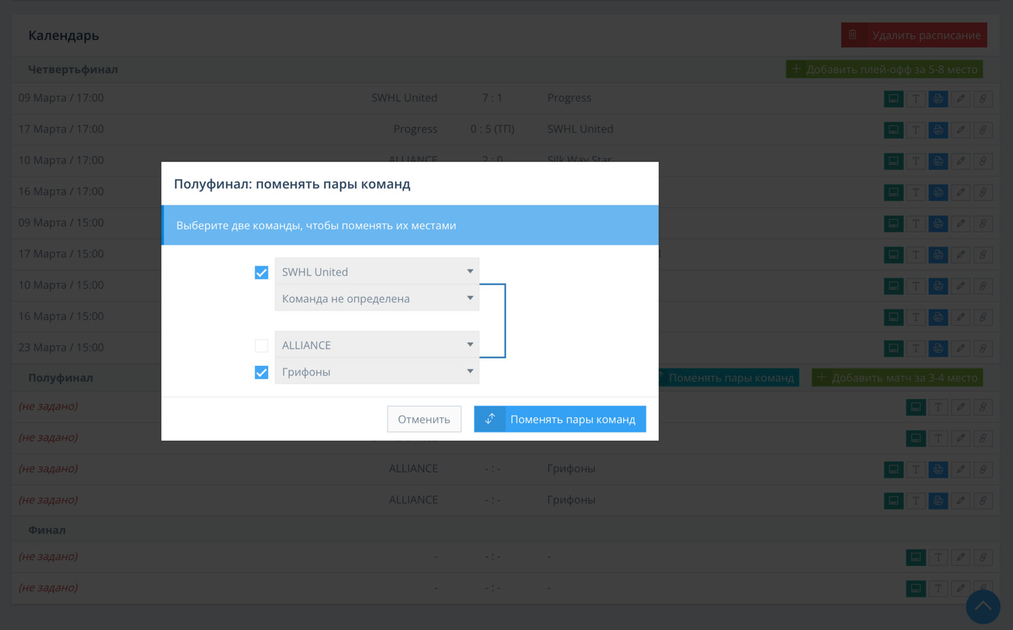
Task: Tick the checkbox next to SWHL United
Action: (261, 273)
